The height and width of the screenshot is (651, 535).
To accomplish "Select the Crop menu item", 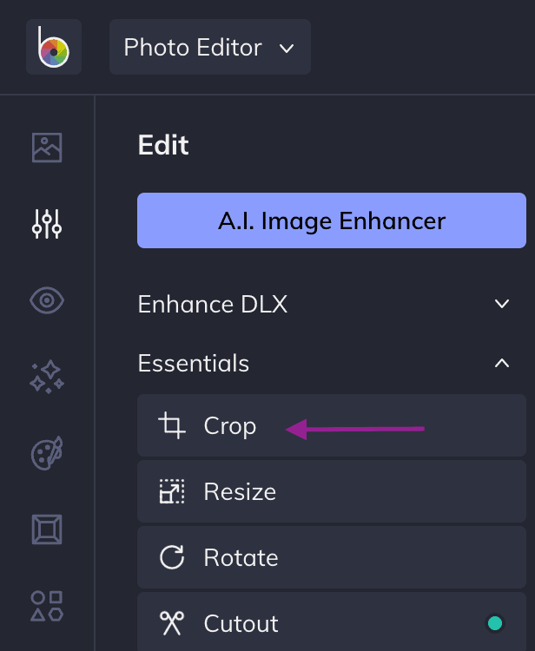I will pyautogui.click(x=332, y=425).
